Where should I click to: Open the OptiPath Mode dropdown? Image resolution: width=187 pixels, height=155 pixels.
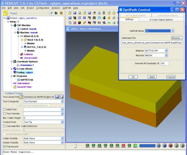click(x=172, y=31)
